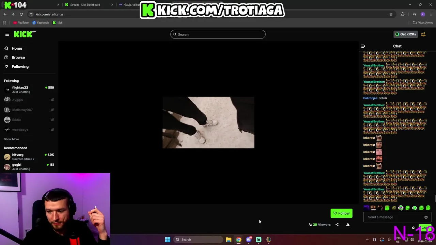Open the offline weedboyz channel
This screenshot has height=245, width=436.
tap(29, 130)
